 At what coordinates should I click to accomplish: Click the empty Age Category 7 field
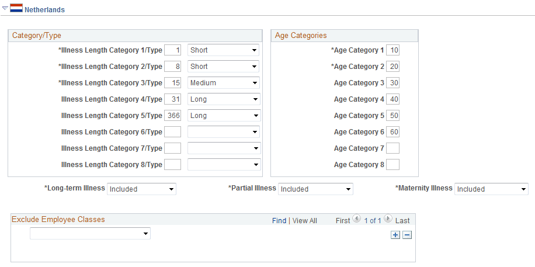point(393,148)
